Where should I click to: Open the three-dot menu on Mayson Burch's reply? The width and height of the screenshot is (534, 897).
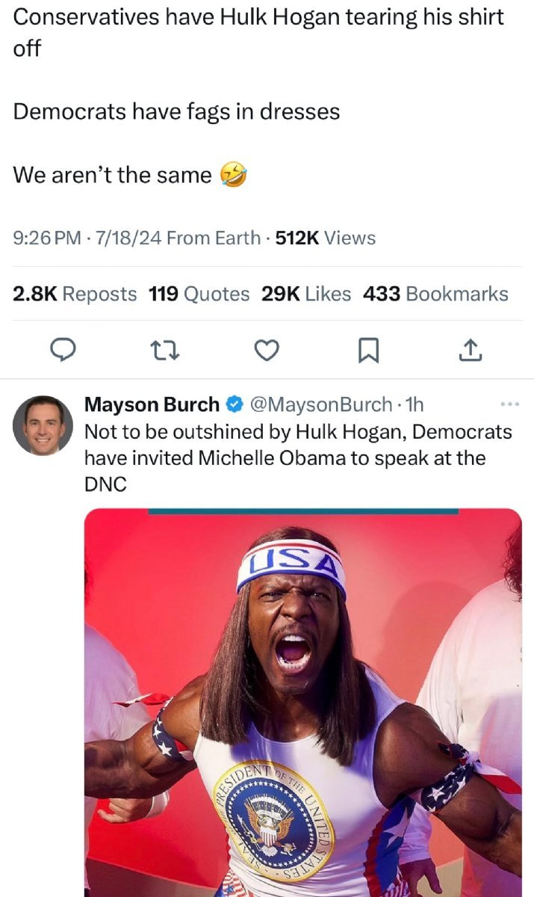pyautogui.click(x=509, y=404)
